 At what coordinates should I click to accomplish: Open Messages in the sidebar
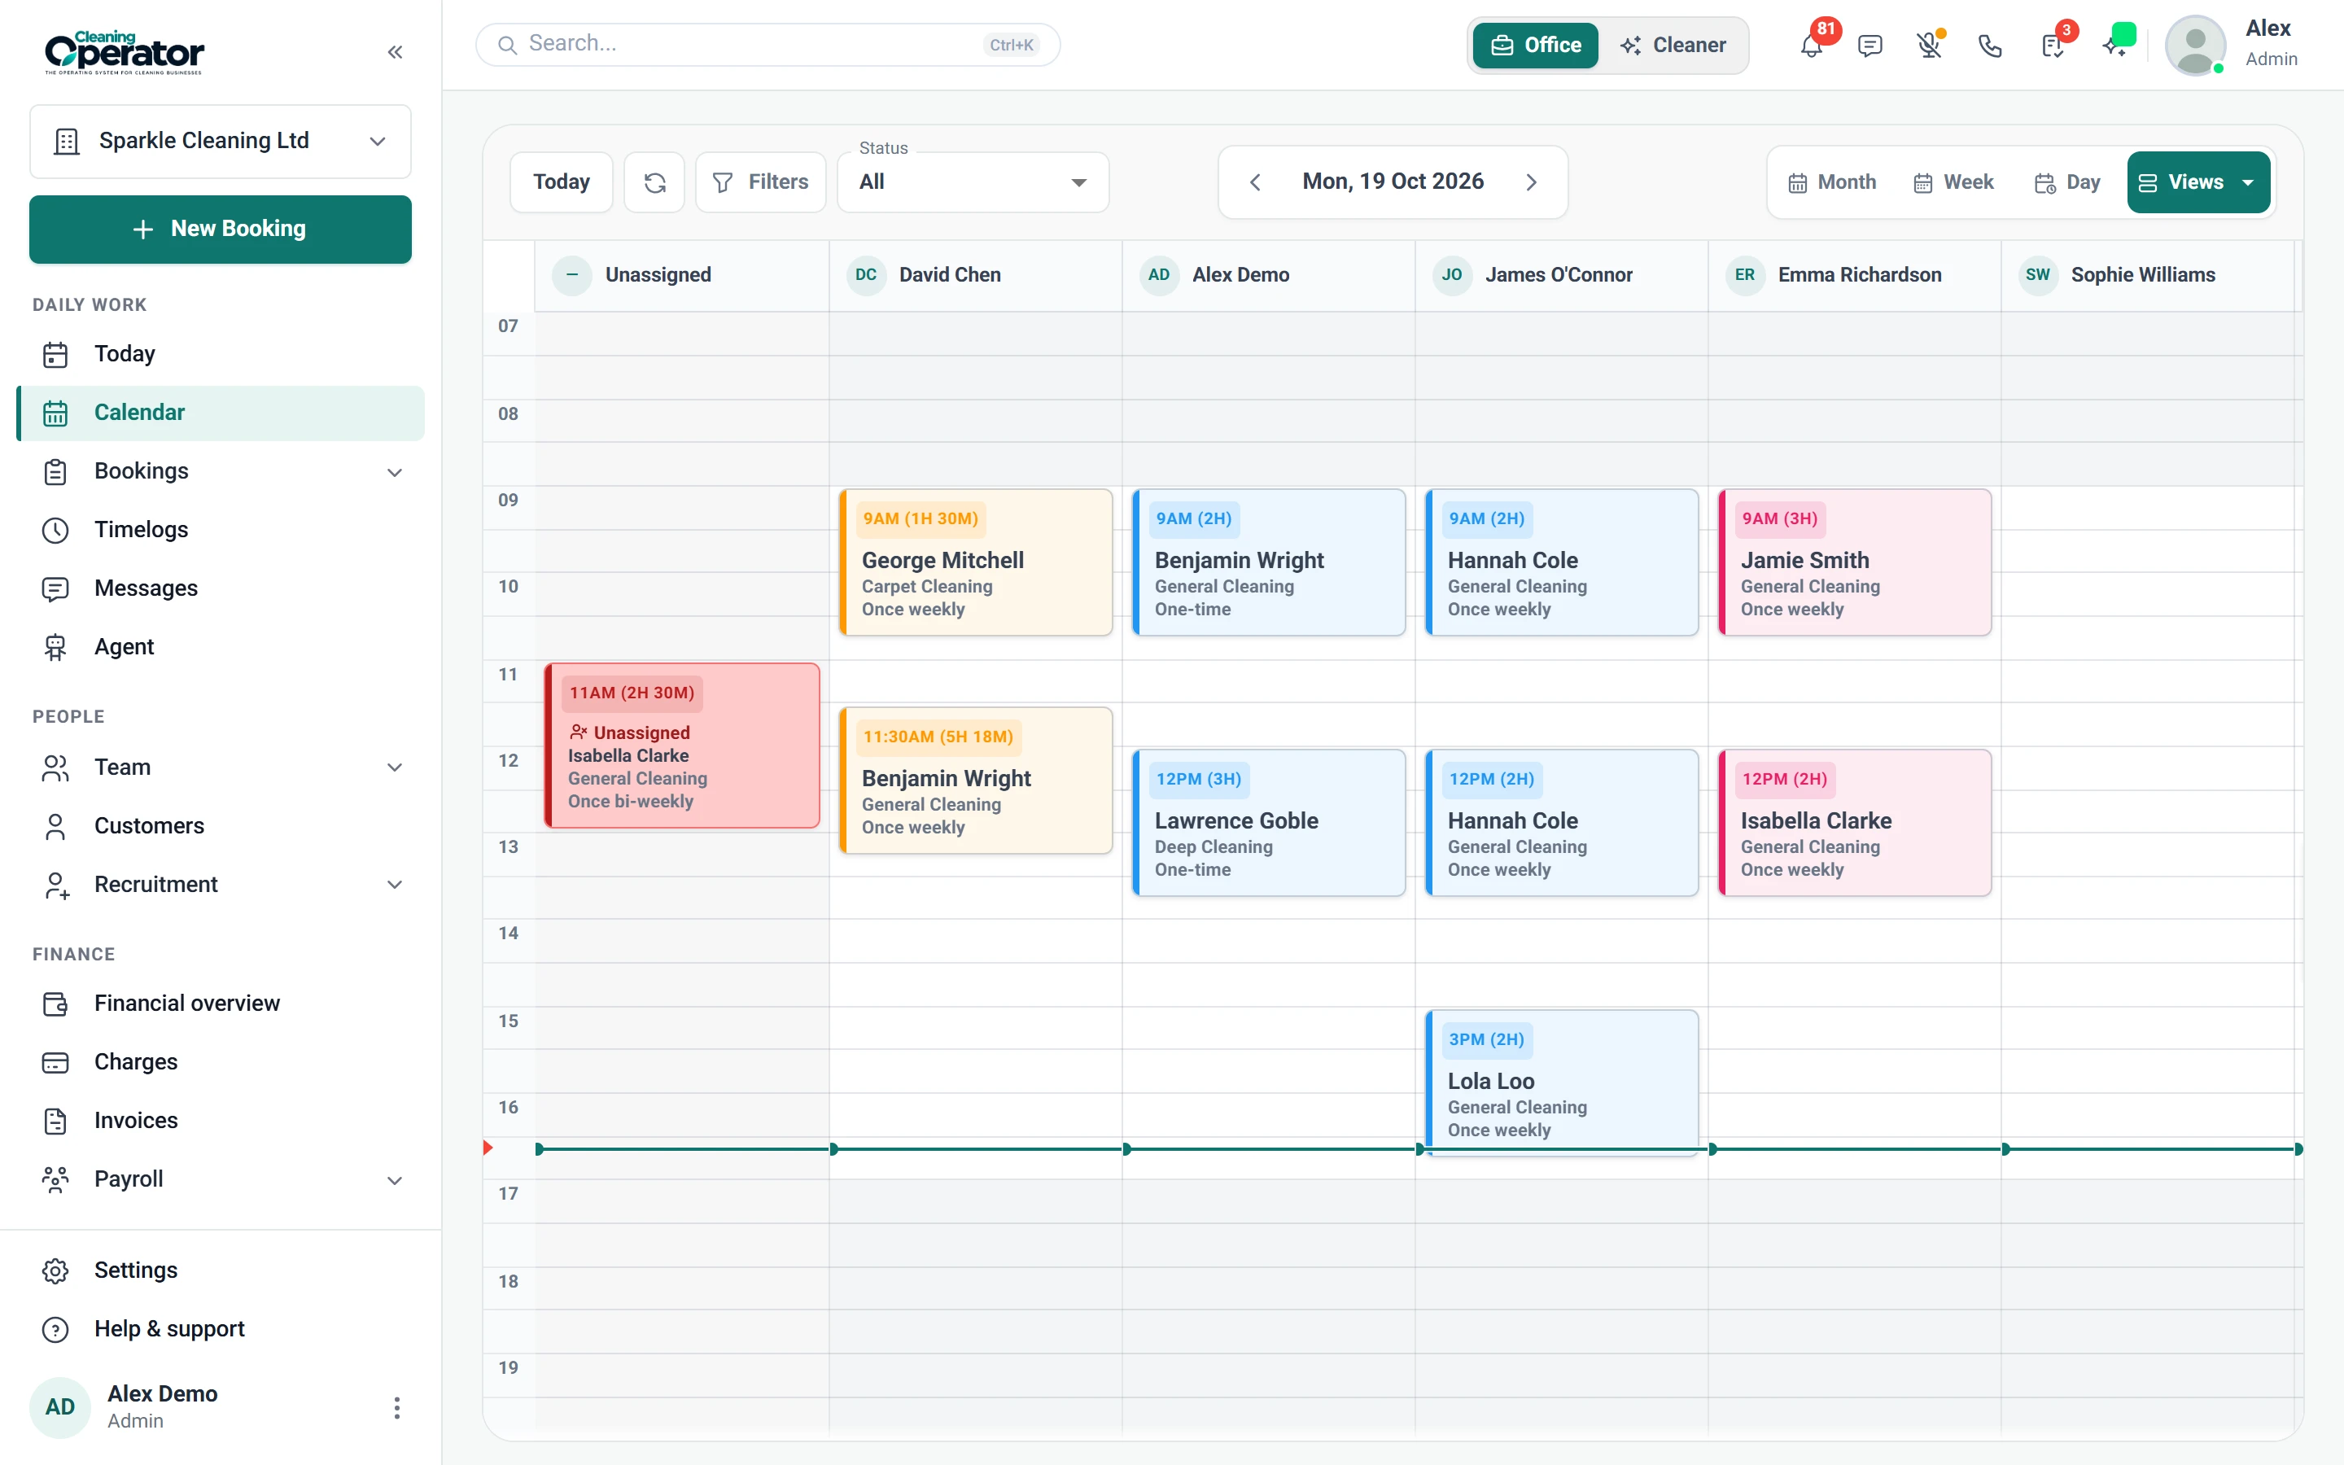click(x=221, y=588)
